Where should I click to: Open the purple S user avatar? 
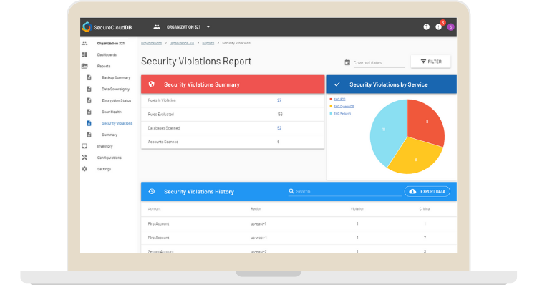pyautogui.click(x=450, y=27)
